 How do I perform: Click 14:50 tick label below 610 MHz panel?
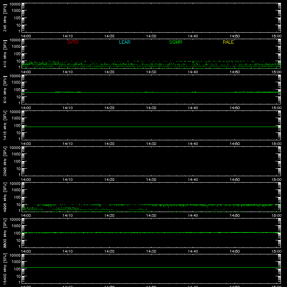[235, 108]
